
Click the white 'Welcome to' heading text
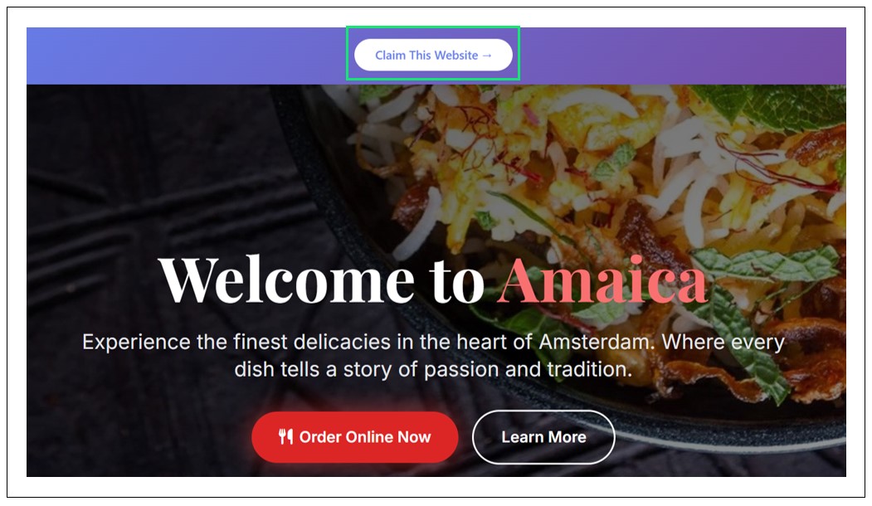pos(321,281)
